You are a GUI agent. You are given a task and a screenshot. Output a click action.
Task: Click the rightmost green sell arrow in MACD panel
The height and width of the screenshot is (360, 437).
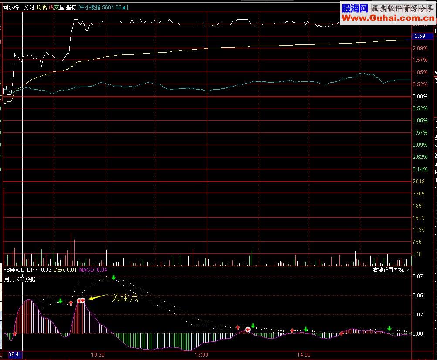tap(390, 328)
